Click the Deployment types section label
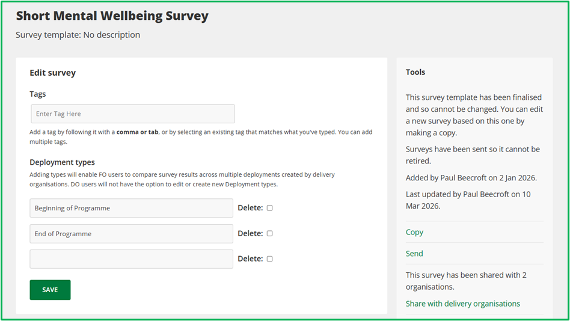The width and height of the screenshot is (570, 321). [x=62, y=162]
